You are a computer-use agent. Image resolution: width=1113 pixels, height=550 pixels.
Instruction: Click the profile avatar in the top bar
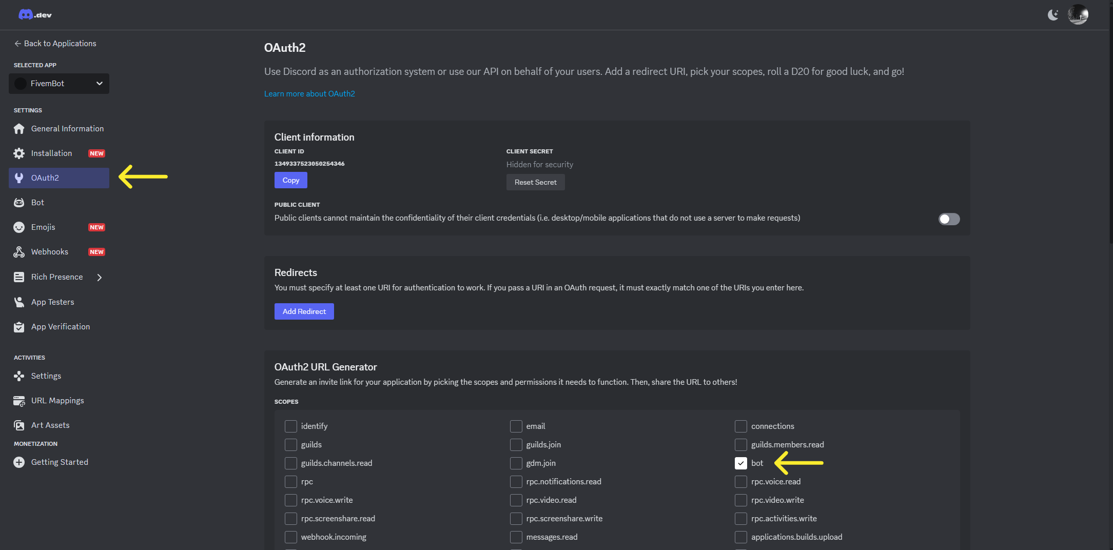[1078, 14]
